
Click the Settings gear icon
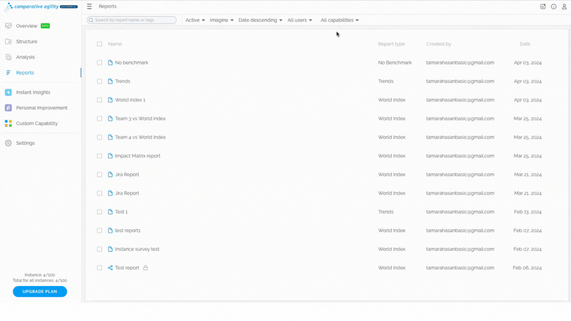(8, 143)
